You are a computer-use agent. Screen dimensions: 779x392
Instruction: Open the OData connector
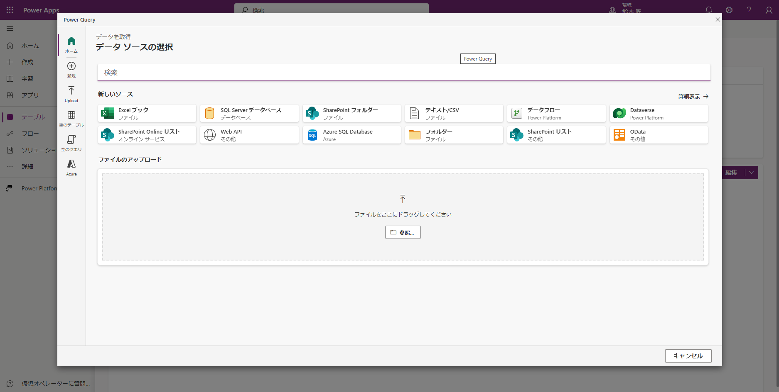[x=659, y=134]
